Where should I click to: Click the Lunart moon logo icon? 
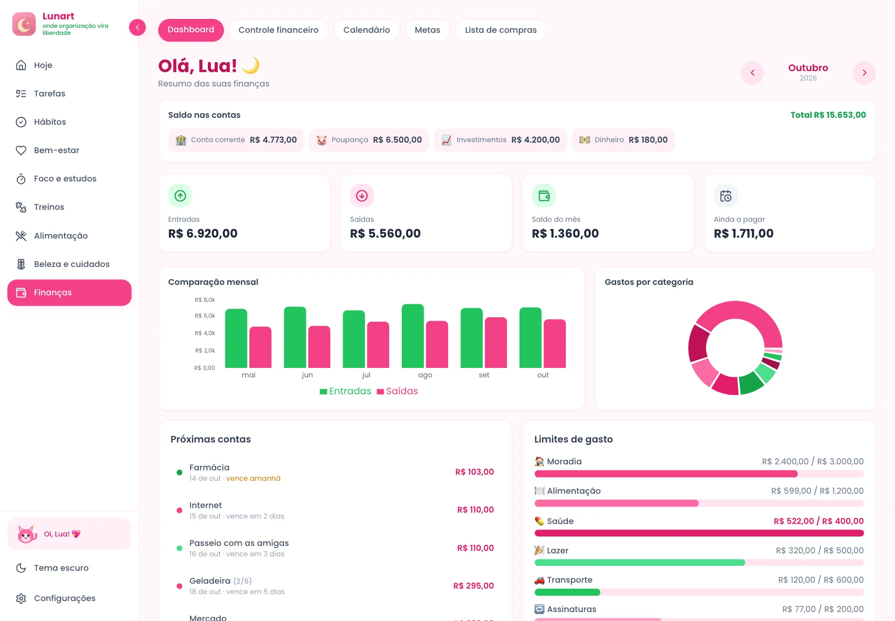point(24,24)
